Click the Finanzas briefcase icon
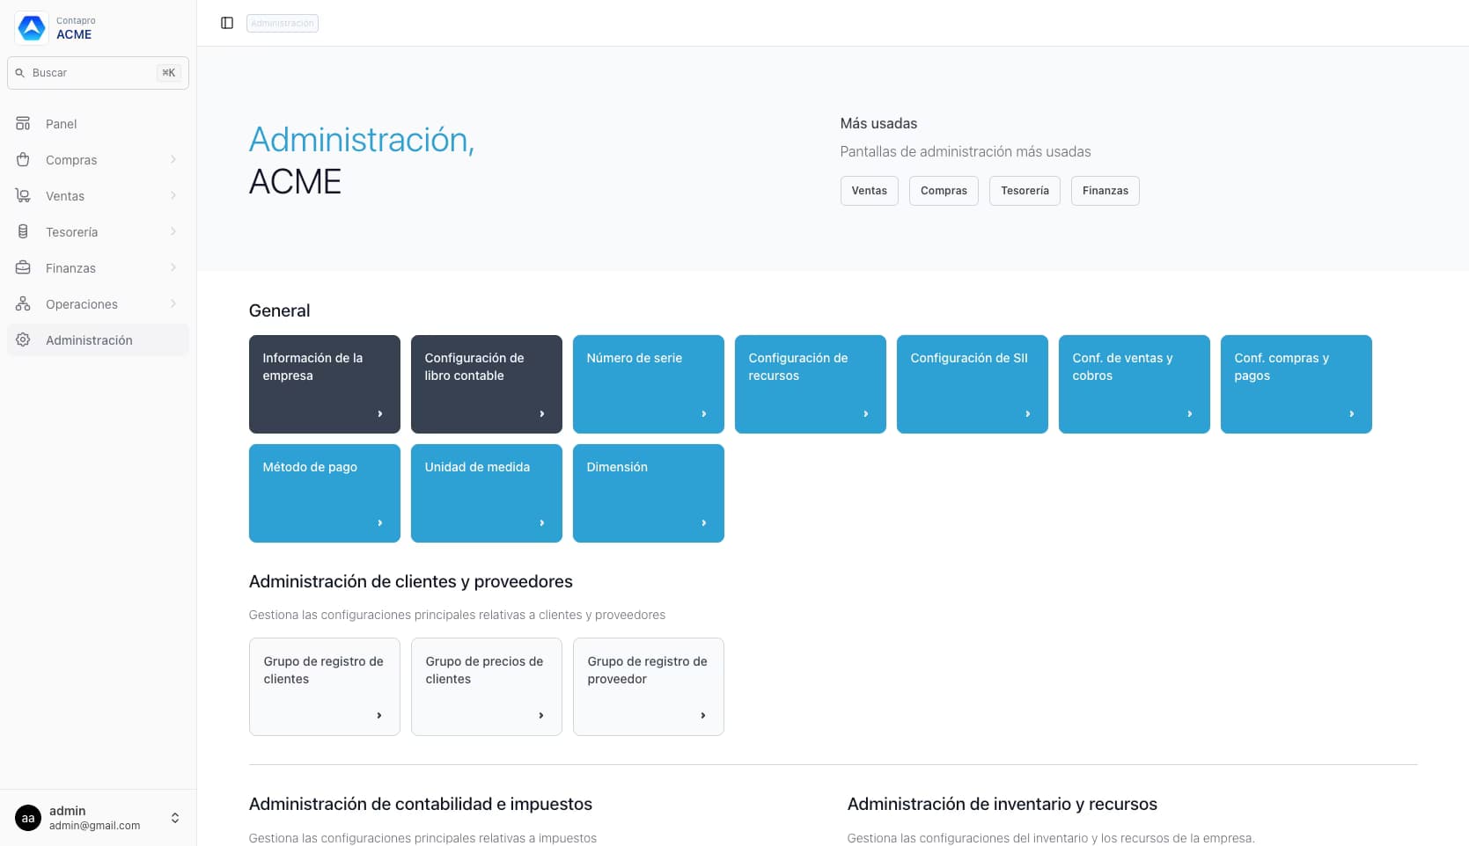 [23, 267]
